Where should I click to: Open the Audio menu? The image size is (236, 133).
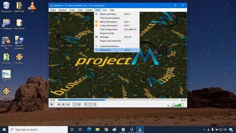pyautogui.click(x=72, y=10)
